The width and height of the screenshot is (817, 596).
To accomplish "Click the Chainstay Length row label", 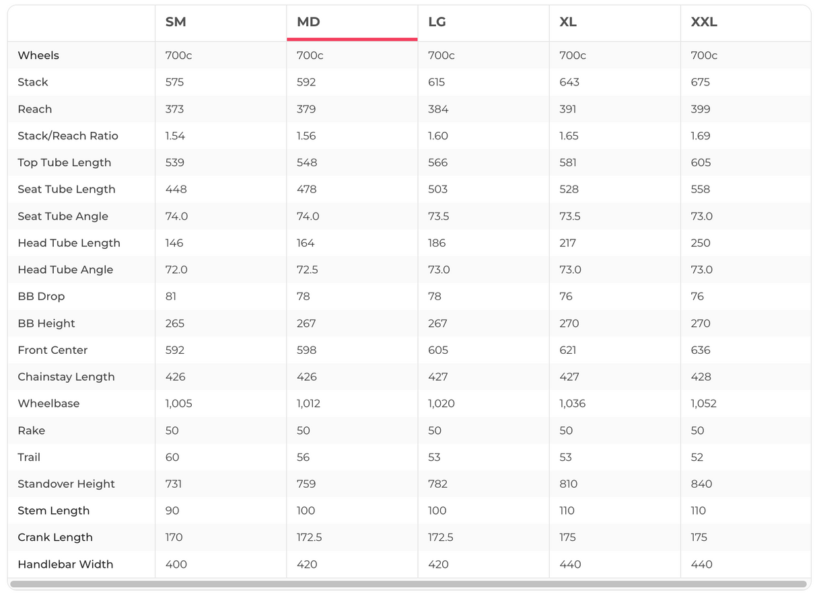I will pos(66,377).
